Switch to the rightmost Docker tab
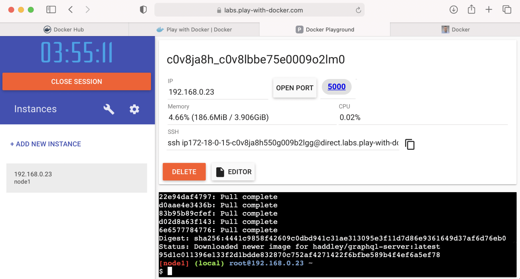The image size is (520, 279). coord(455,29)
